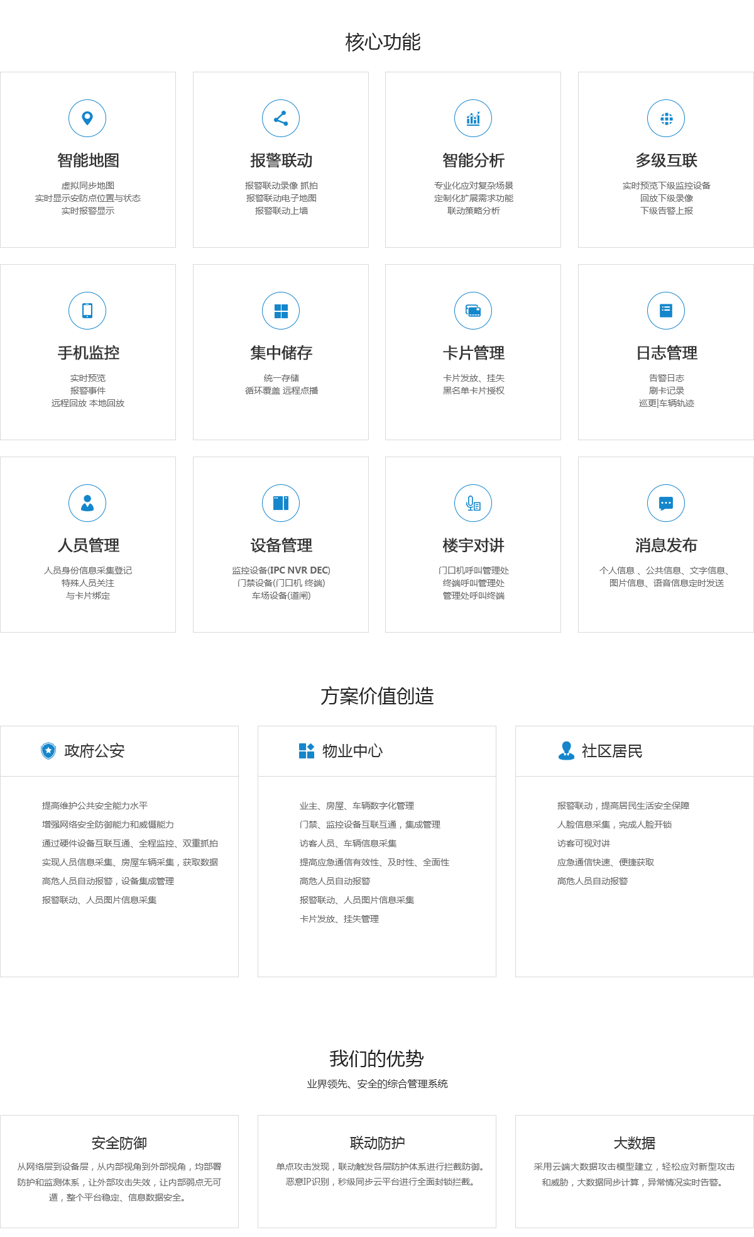Select the 大数据 advantage card title
Viewport: 754px width, 1237px height.
634,1143
